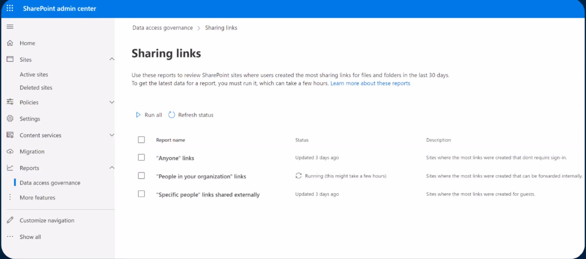
Task: Click SharePoint admin center title
Action: [x=59, y=9]
